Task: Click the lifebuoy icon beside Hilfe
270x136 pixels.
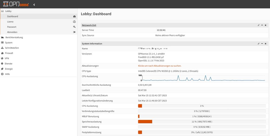Action: coord(2,74)
